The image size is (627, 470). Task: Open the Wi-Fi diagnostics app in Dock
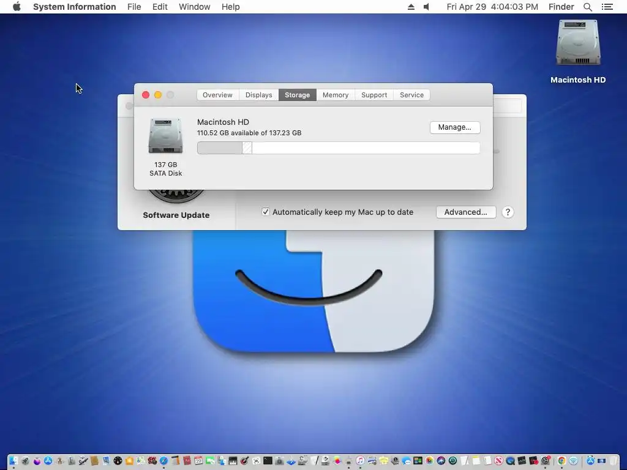pos(573,461)
